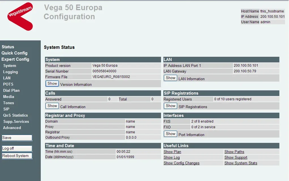289x181 pixels.
Task: Show Port Information
Action: [170, 134]
